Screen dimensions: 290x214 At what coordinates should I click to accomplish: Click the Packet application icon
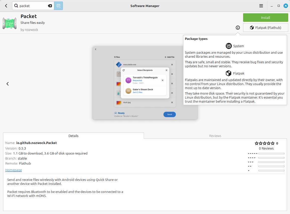point(10,23)
